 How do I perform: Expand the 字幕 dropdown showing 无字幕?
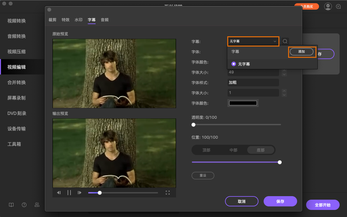(253, 41)
